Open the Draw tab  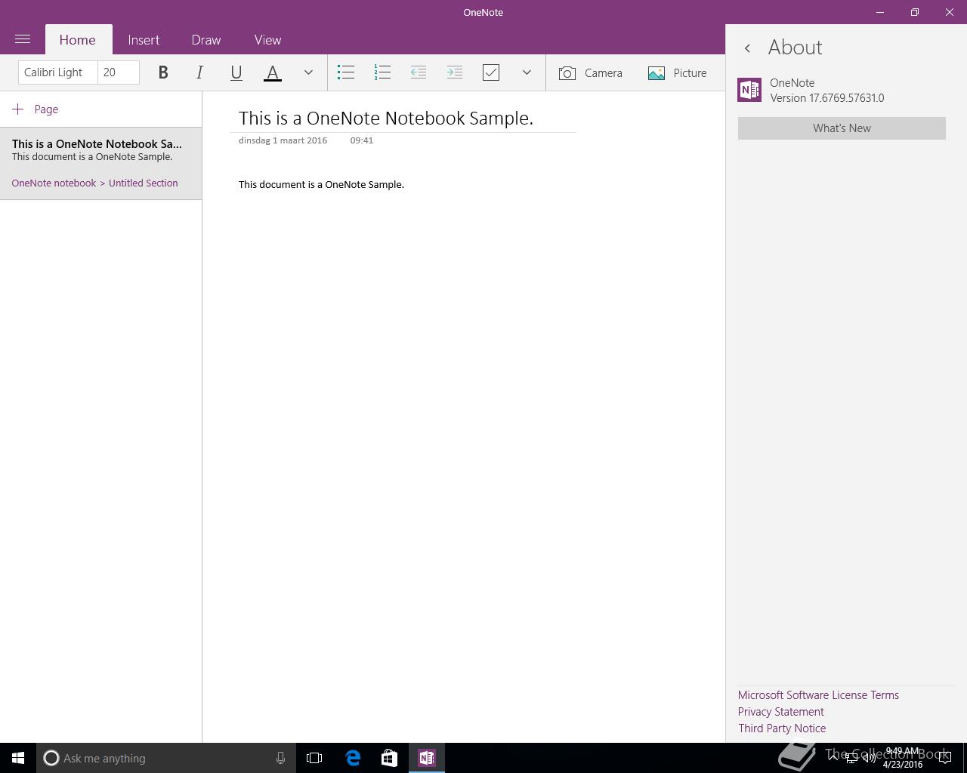coord(206,40)
